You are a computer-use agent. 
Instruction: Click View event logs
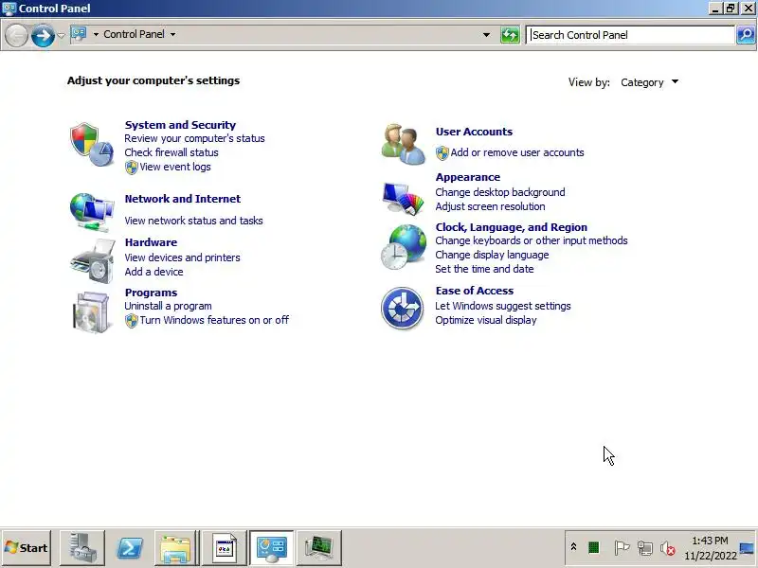point(175,167)
